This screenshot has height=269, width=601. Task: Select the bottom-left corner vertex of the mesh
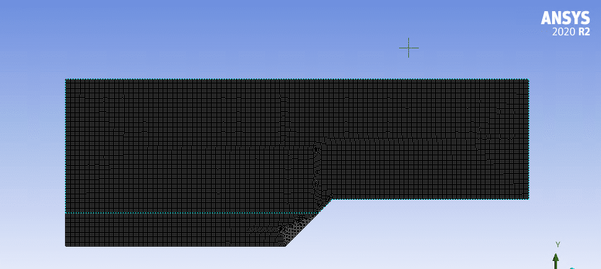click(66, 245)
